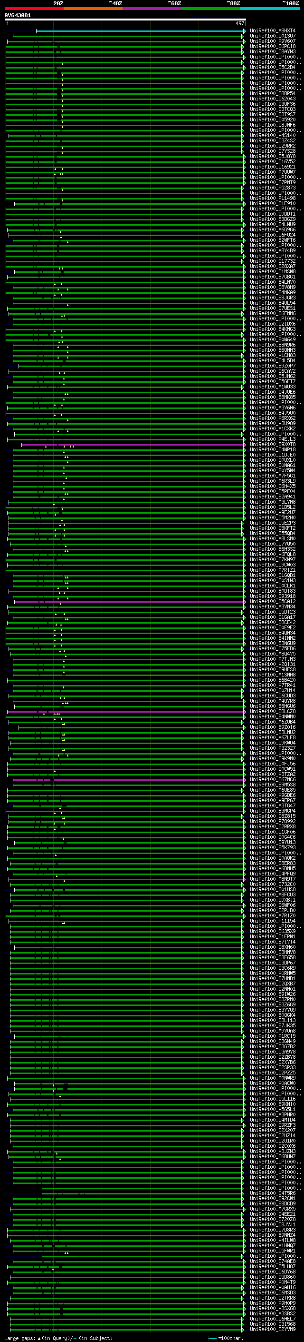Select hit label UniRef100_Q5KFT2
Viewport: 304px width, 1342px height.
(x=273, y=528)
